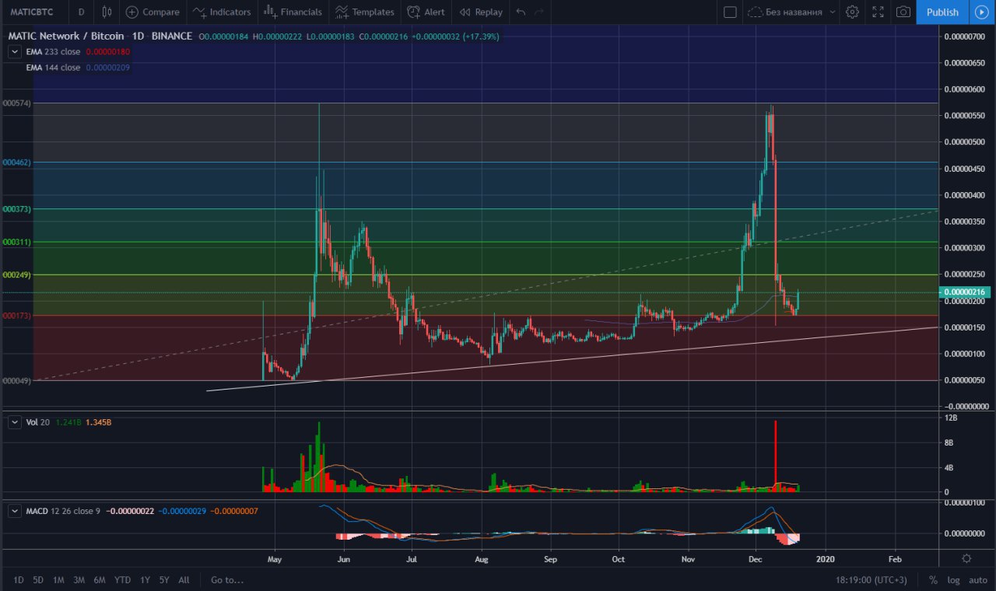Set range to 1D
996x591 pixels.
point(18,579)
